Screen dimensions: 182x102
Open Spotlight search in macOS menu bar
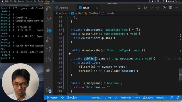tap(176, 1)
